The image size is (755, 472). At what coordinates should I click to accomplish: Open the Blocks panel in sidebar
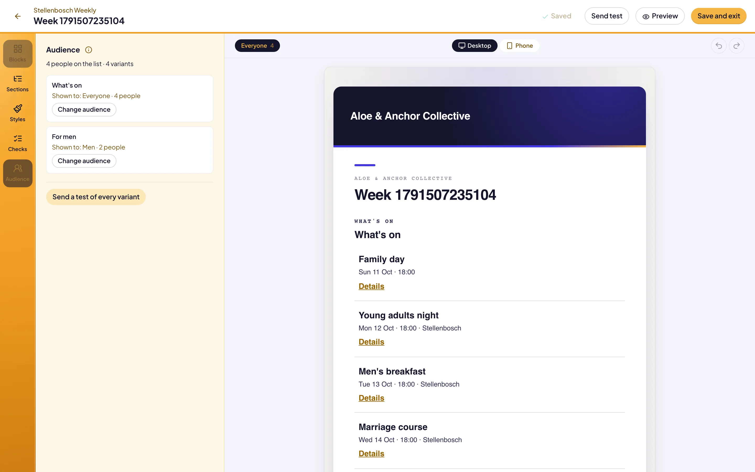(x=18, y=54)
